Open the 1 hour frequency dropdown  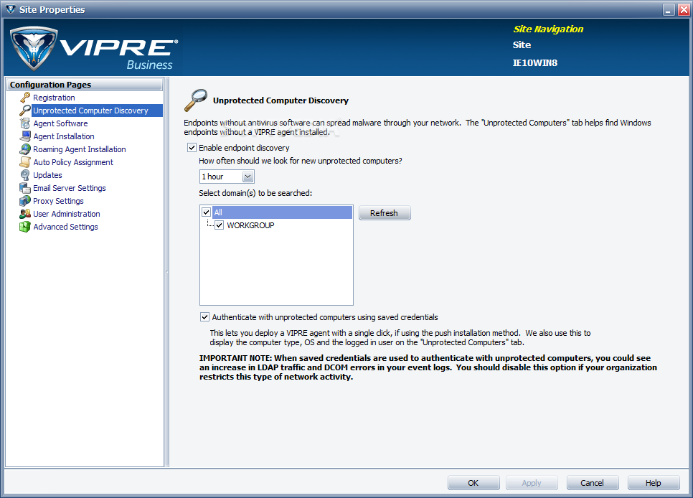tap(248, 177)
